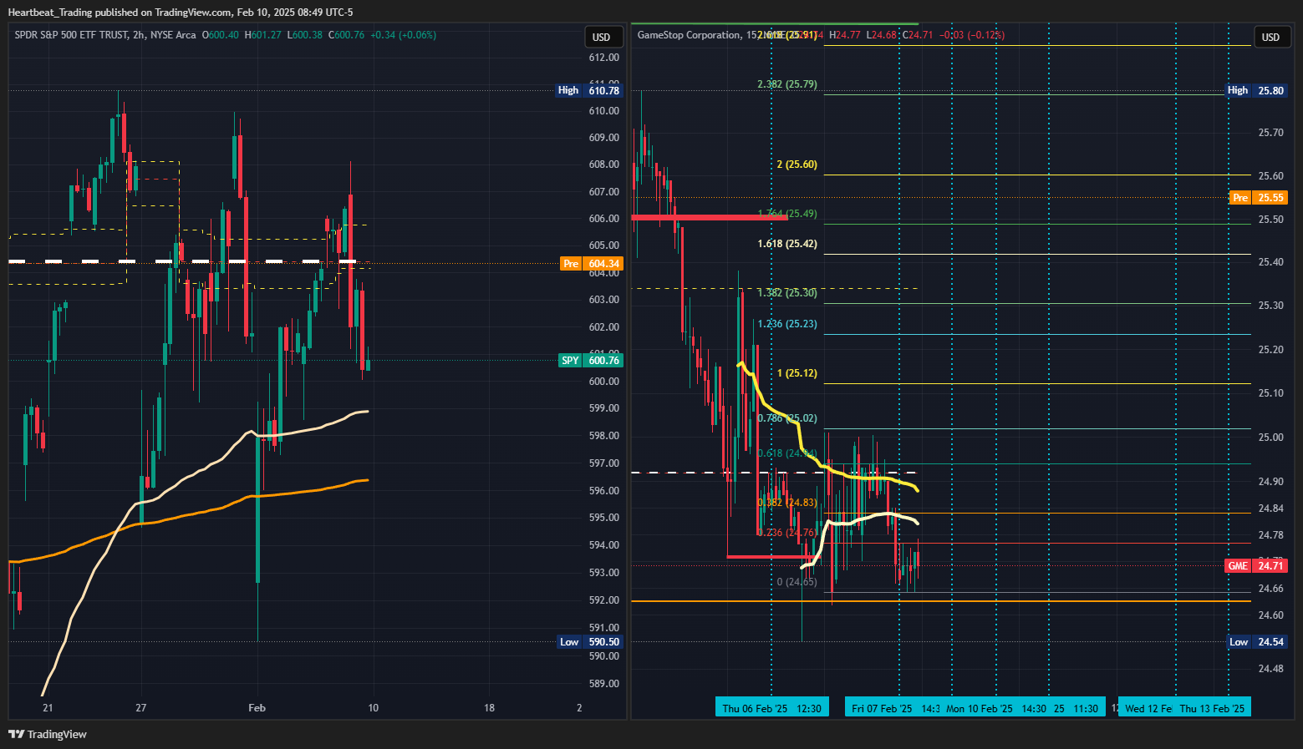Select the High 610.78 price label

pos(589,90)
